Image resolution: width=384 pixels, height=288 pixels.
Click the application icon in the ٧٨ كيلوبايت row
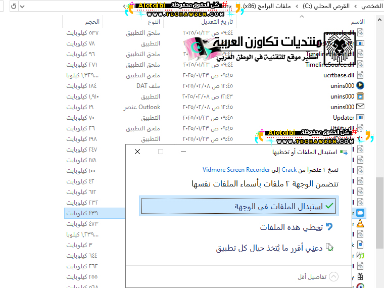pos(360,43)
